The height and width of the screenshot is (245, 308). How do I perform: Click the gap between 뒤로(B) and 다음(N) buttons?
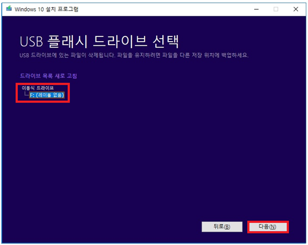point(245,227)
